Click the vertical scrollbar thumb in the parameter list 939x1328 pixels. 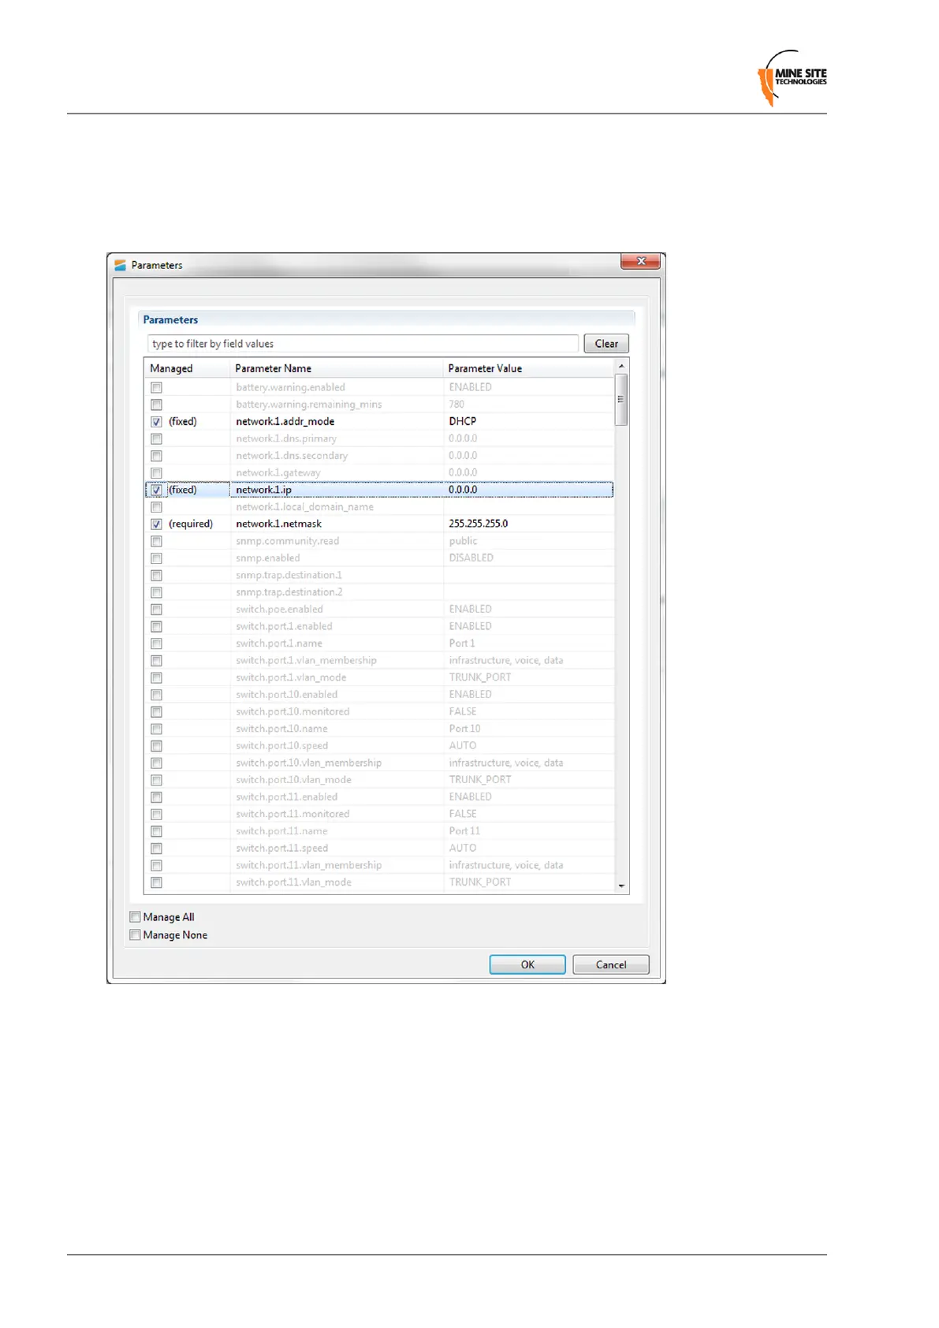coord(621,399)
